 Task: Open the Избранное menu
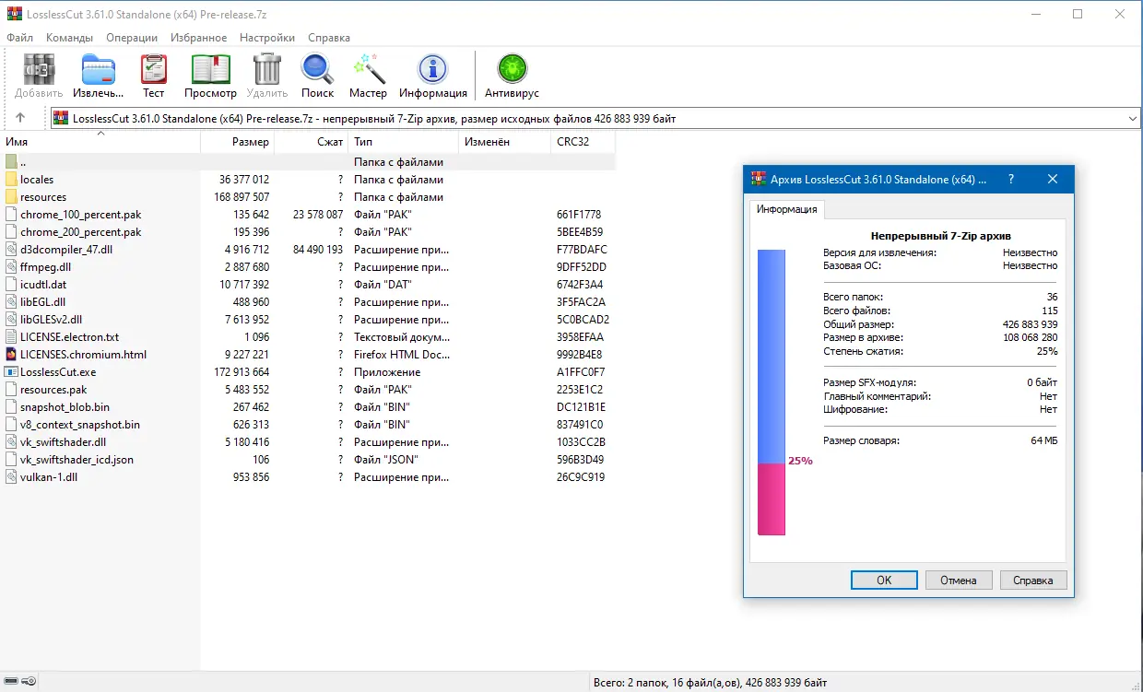click(x=198, y=38)
